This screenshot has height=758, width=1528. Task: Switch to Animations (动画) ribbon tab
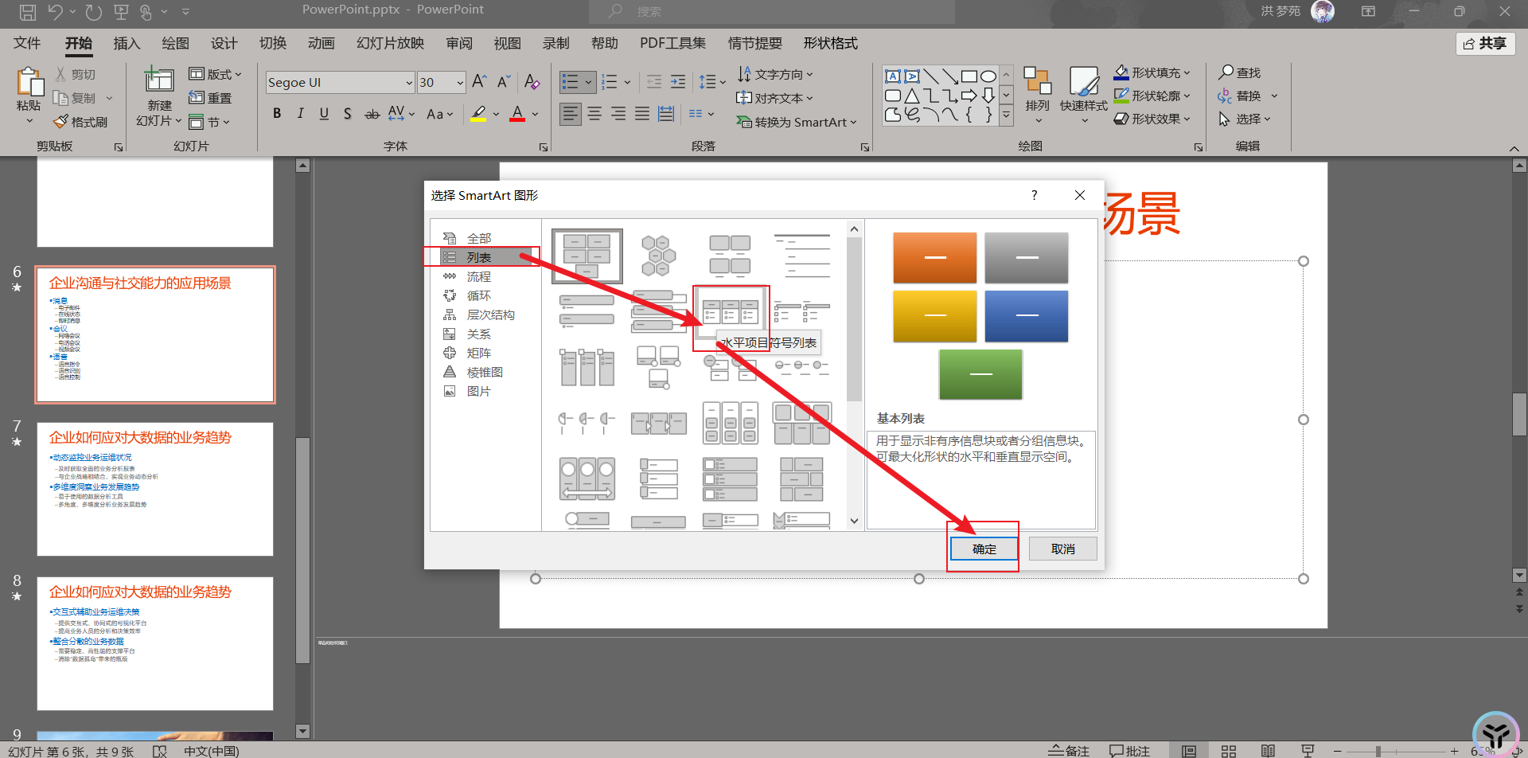point(321,43)
